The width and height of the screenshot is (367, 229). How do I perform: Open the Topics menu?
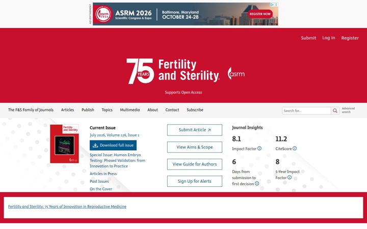[x=107, y=110]
